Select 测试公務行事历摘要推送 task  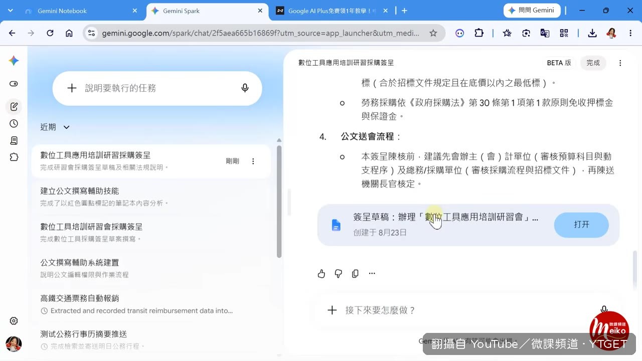pyautogui.click(x=151, y=339)
